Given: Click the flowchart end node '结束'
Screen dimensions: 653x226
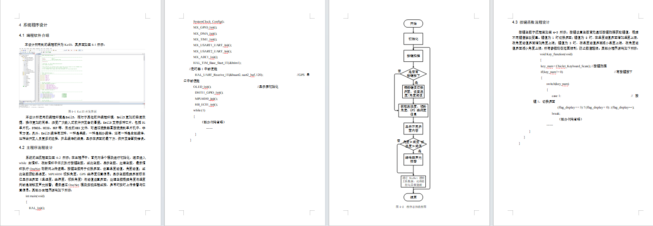Looking at the screenshot, I should click(x=413, y=197).
